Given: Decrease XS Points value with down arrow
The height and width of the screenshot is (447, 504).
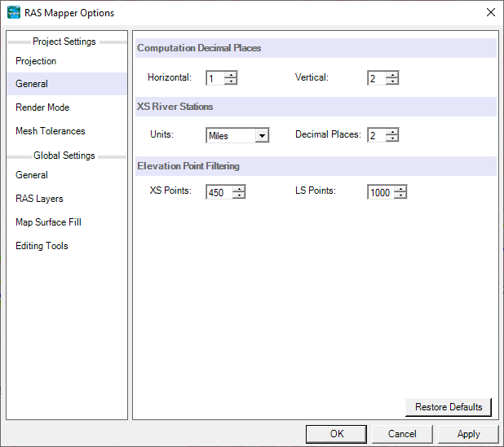Looking at the screenshot, I should [239, 195].
